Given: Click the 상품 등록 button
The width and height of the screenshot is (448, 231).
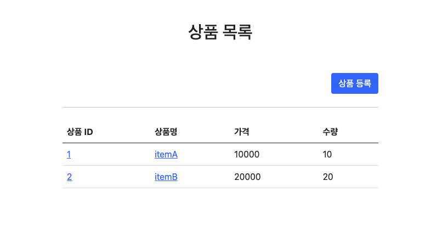Looking at the screenshot, I should [354, 83].
